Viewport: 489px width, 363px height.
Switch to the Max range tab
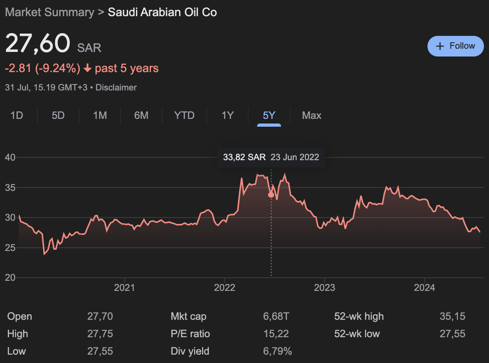pos(311,115)
